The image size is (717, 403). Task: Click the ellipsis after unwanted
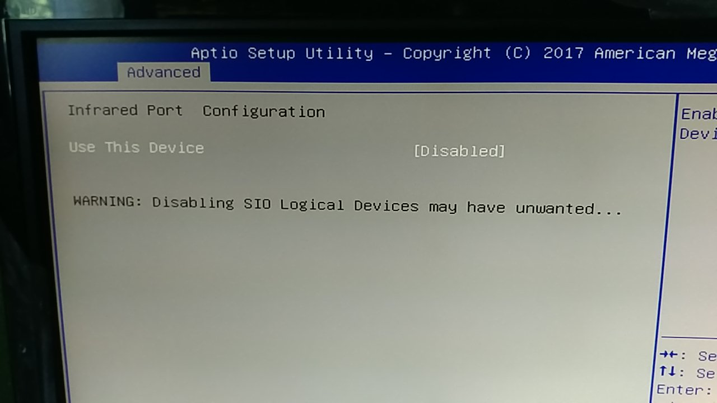click(x=609, y=209)
